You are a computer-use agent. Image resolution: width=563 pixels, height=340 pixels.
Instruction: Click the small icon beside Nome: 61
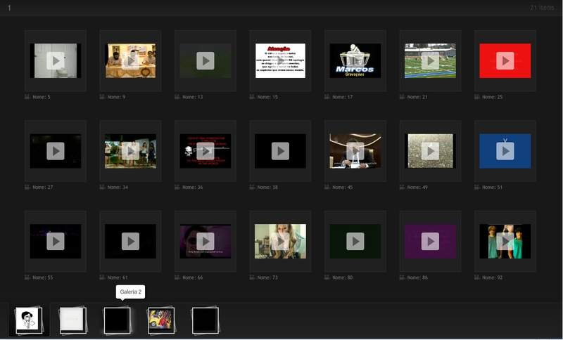(x=102, y=277)
